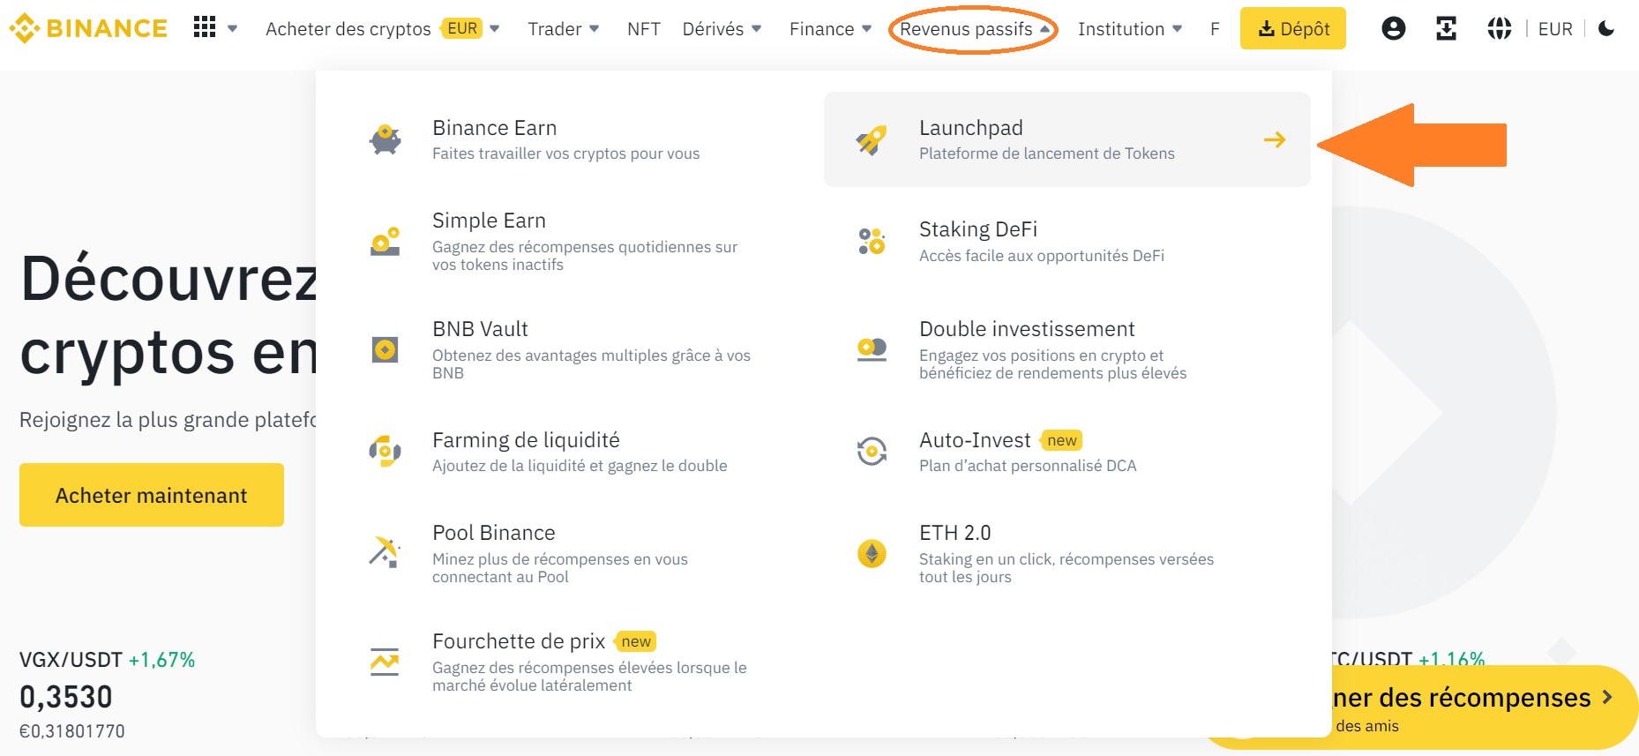This screenshot has height=756, width=1639.
Task: Click the ETH 2.0 Ethereum icon
Action: (869, 551)
